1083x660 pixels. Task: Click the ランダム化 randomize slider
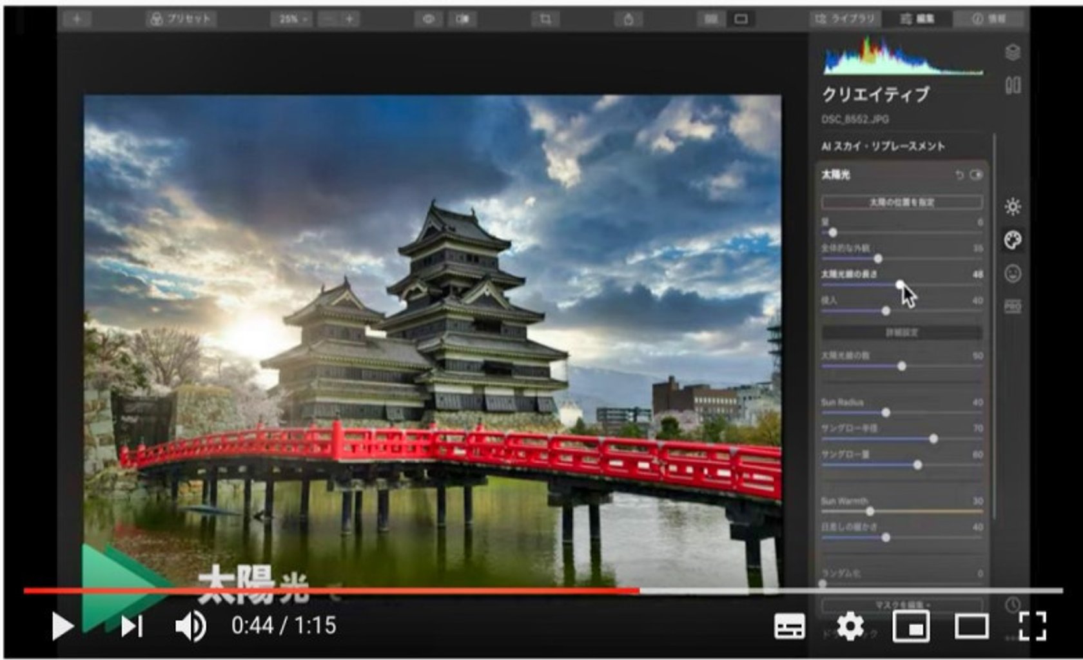click(902, 583)
